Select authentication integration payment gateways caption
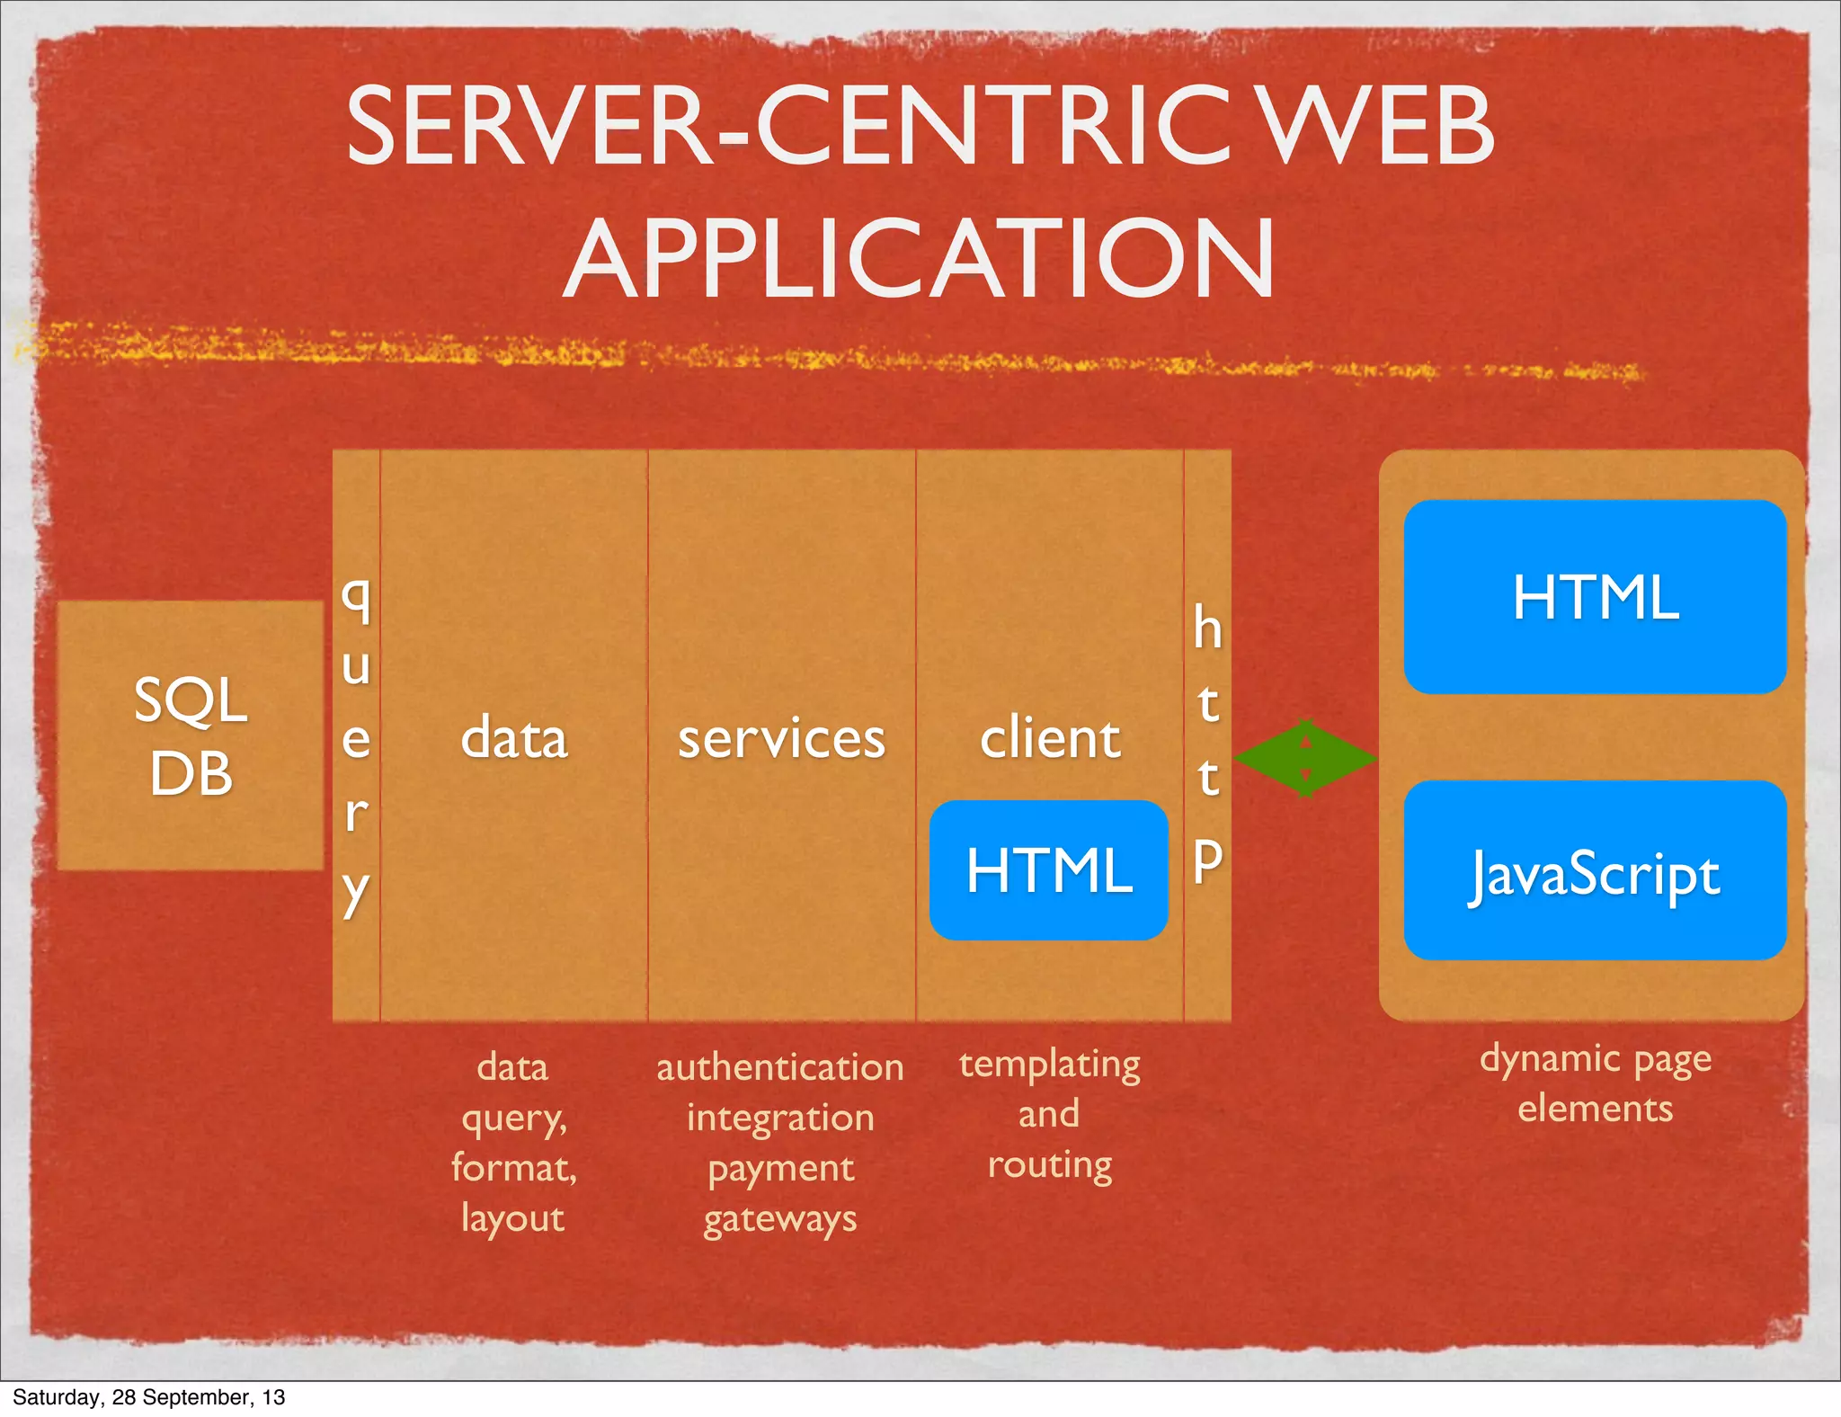 point(780,1143)
